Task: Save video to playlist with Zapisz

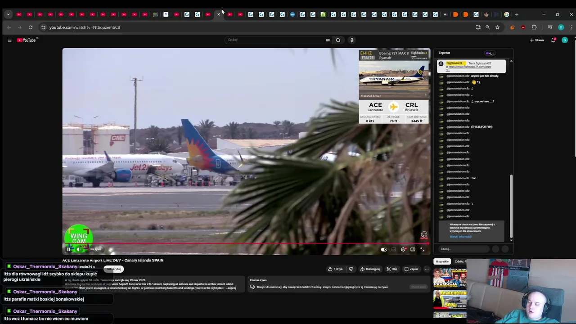Action: pyautogui.click(x=411, y=269)
